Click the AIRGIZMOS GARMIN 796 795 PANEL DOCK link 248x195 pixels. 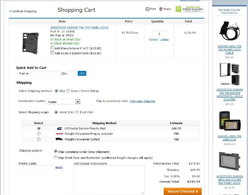79,27
